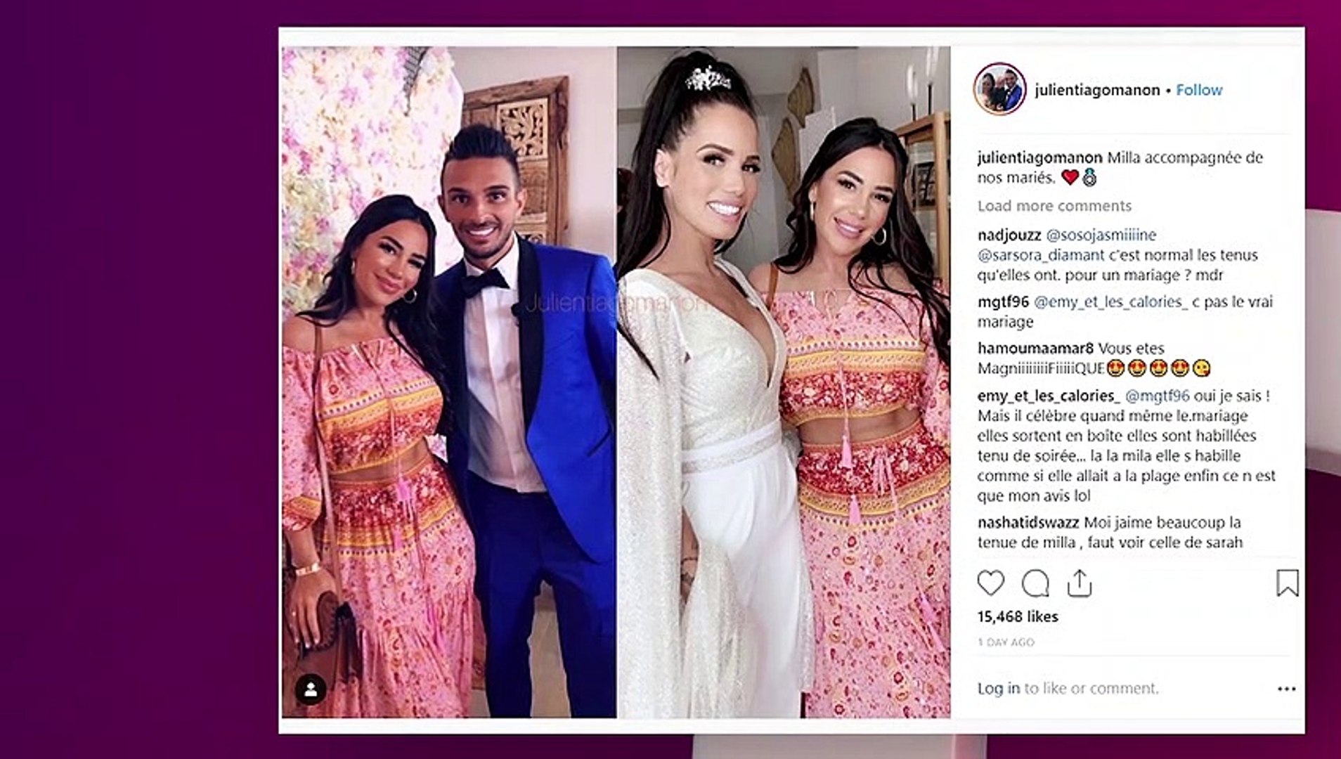Viewport: 1341px width, 759px height.
Task: Like the post with the heart icon
Action: 991,583
